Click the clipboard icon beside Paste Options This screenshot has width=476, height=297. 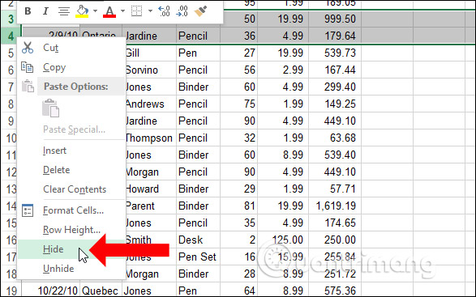point(28,87)
